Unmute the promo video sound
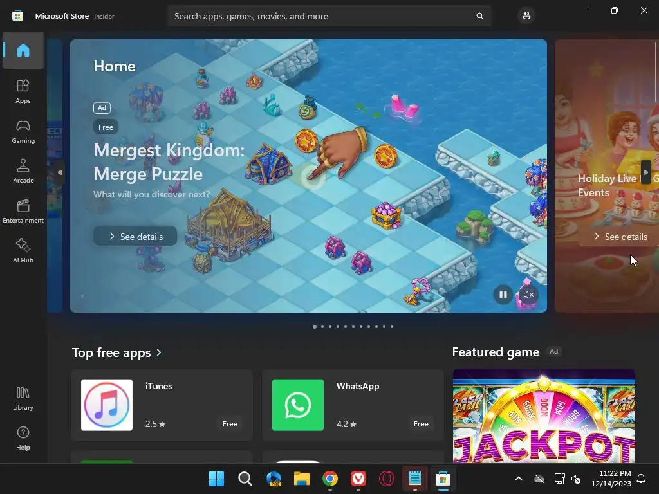The image size is (659, 494). click(528, 295)
